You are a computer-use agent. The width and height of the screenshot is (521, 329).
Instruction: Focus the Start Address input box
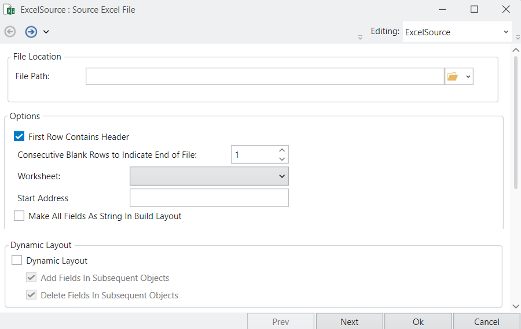(209, 198)
